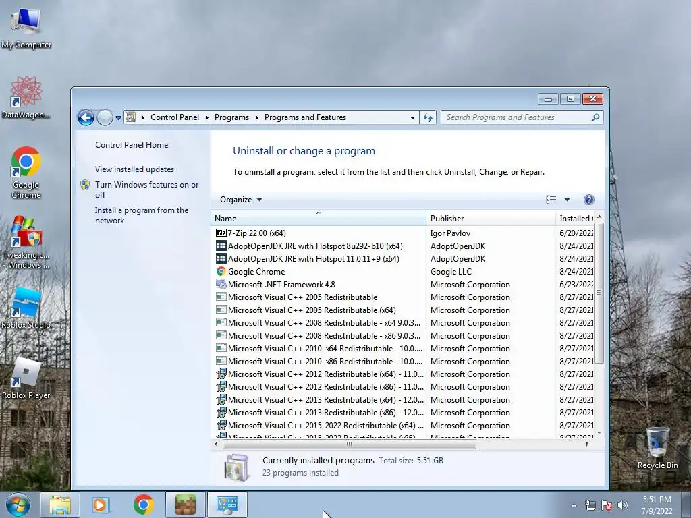This screenshot has width=691, height=518.
Task: Open recent pages dropdown arrow
Action: (118, 118)
